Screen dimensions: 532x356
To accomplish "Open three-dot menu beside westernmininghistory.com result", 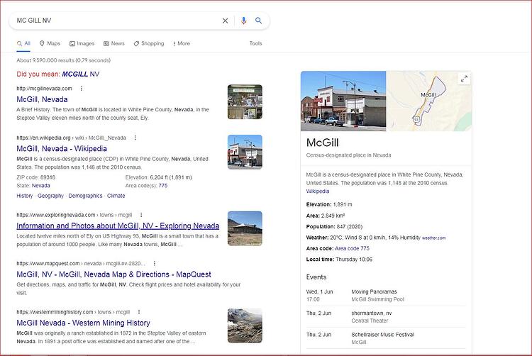I will click(x=139, y=312).
